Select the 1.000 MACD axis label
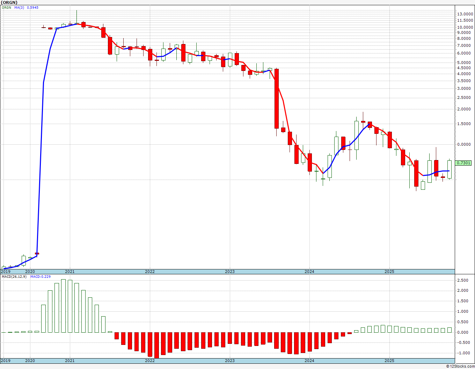This screenshot has height=369, width=475. pyautogui.click(x=463, y=311)
